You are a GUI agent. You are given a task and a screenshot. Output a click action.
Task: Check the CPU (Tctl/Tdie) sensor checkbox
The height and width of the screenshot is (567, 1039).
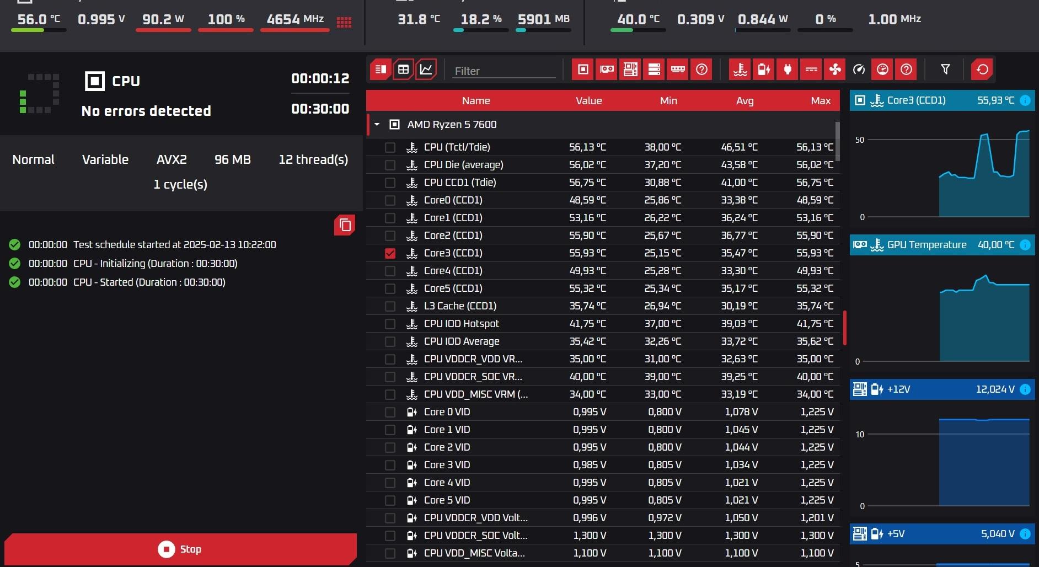point(390,147)
